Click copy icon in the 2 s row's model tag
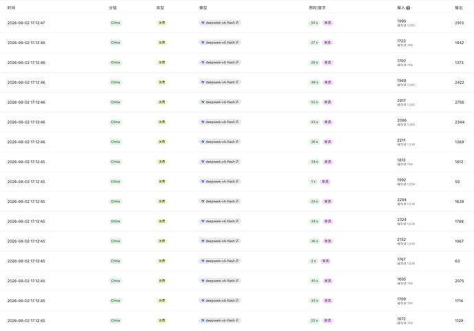 point(237,261)
